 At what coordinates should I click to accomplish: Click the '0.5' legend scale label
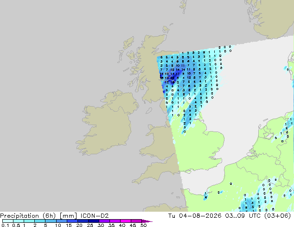click(x=16, y=225)
